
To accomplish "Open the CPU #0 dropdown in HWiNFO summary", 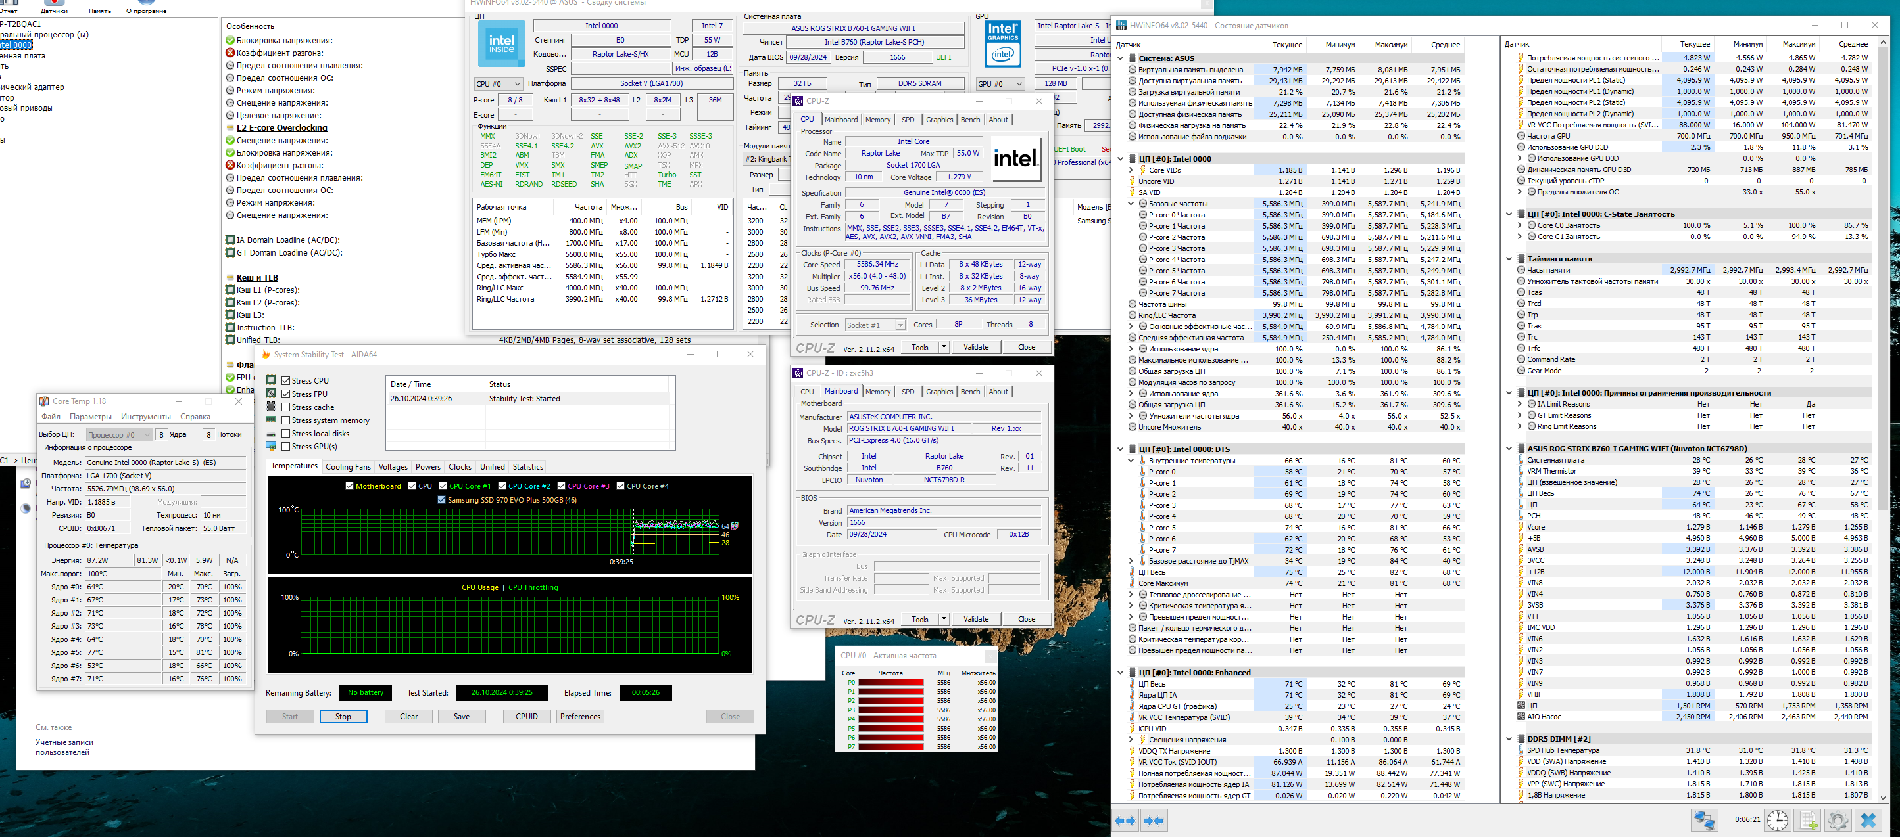I will point(499,84).
